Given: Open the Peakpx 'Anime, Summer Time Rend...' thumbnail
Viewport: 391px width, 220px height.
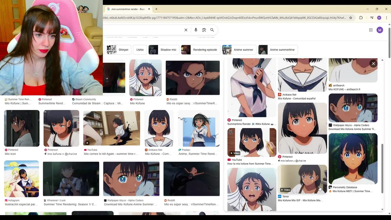Looking at the screenshot, I should pyautogui.click(x=199, y=128).
